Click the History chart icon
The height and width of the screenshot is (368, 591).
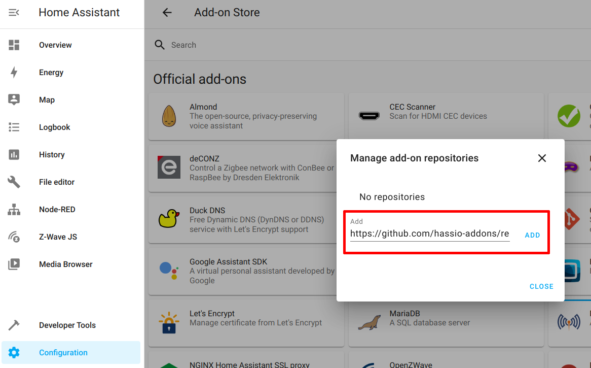click(x=14, y=154)
